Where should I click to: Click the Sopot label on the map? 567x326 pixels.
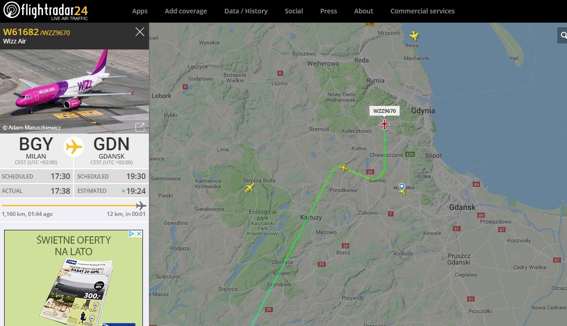(433, 156)
